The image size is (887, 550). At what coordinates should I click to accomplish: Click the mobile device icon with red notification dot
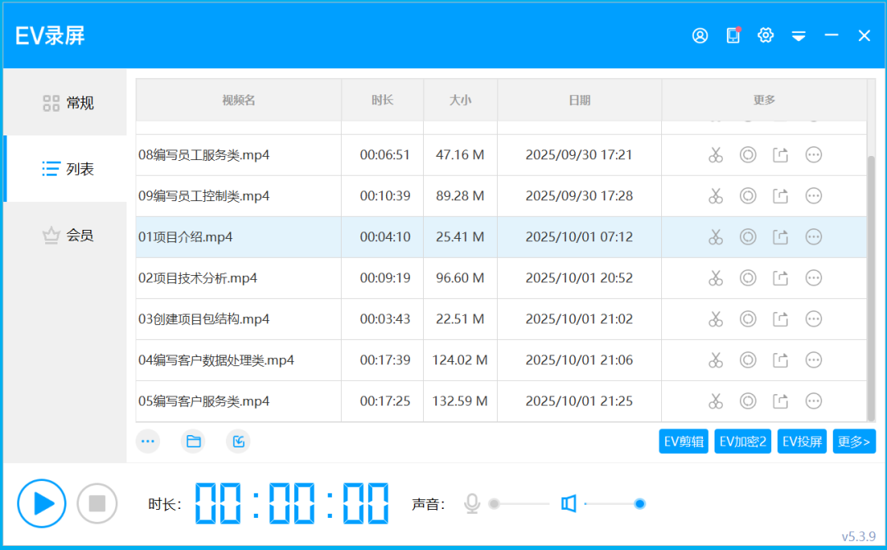click(x=733, y=35)
